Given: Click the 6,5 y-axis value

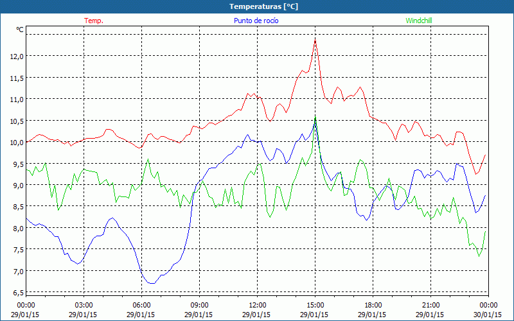Looking at the screenshot, I should (x=19, y=293).
